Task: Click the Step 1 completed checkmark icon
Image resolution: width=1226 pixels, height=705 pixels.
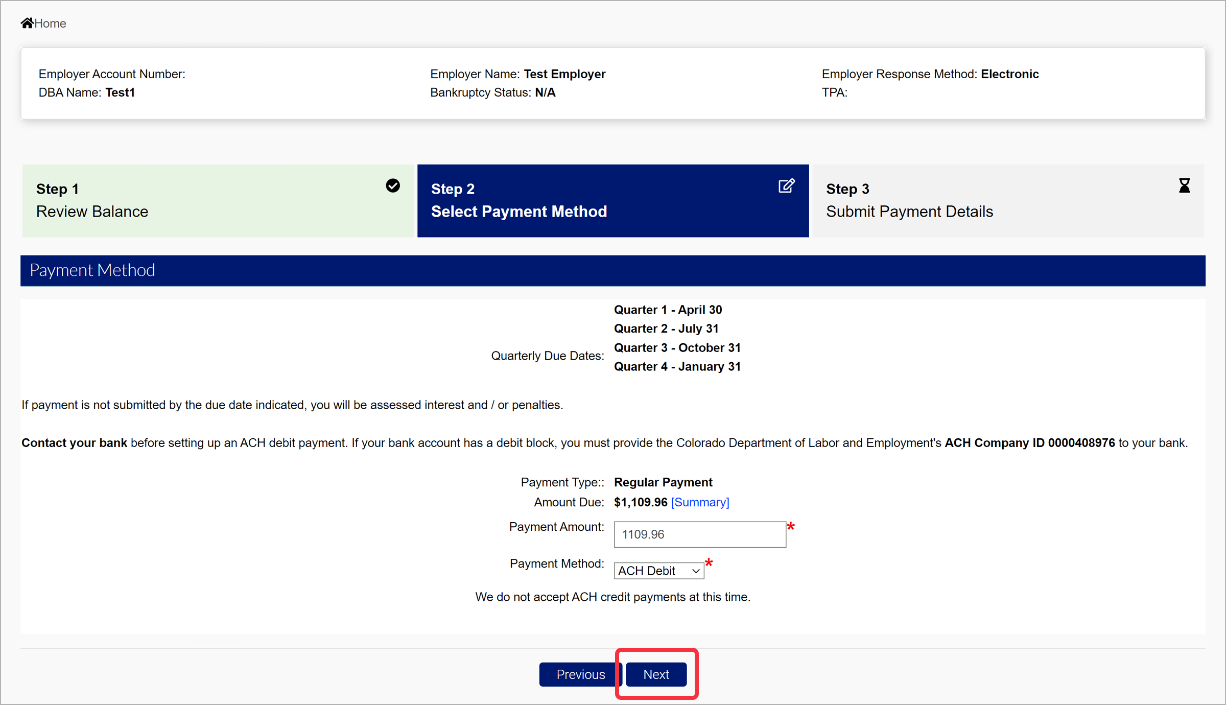Action: (392, 186)
